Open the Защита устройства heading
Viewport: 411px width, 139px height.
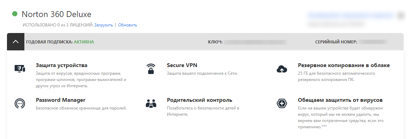62,65
